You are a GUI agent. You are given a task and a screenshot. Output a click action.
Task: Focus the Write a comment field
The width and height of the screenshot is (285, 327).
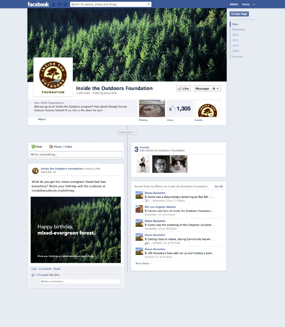pos(80,281)
